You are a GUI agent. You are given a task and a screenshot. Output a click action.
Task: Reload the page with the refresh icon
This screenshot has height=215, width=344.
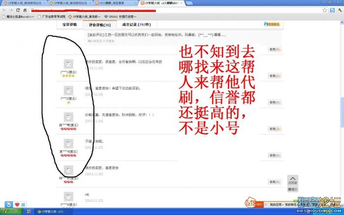tap(18, 10)
